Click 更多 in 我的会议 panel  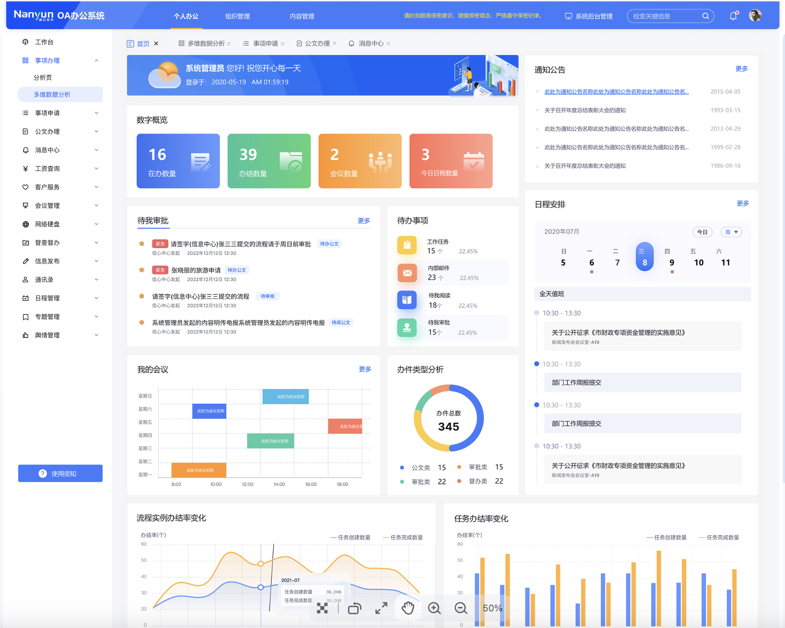(x=365, y=369)
